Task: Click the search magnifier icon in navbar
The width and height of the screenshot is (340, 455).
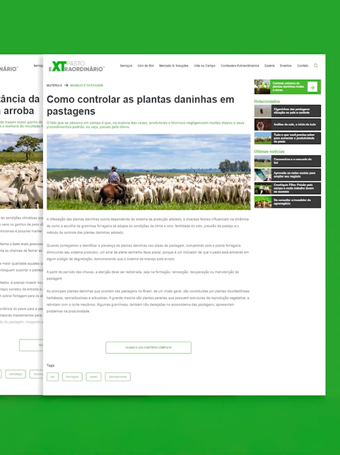Action: pyautogui.click(x=316, y=66)
